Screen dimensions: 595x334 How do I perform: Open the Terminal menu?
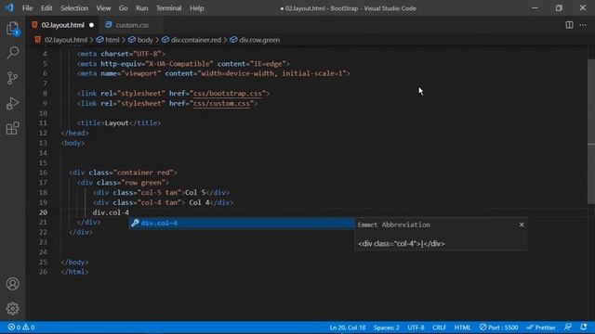click(169, 8)
